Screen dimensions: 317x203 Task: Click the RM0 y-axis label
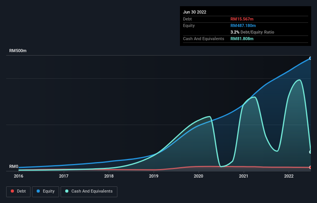pos(14,166)
